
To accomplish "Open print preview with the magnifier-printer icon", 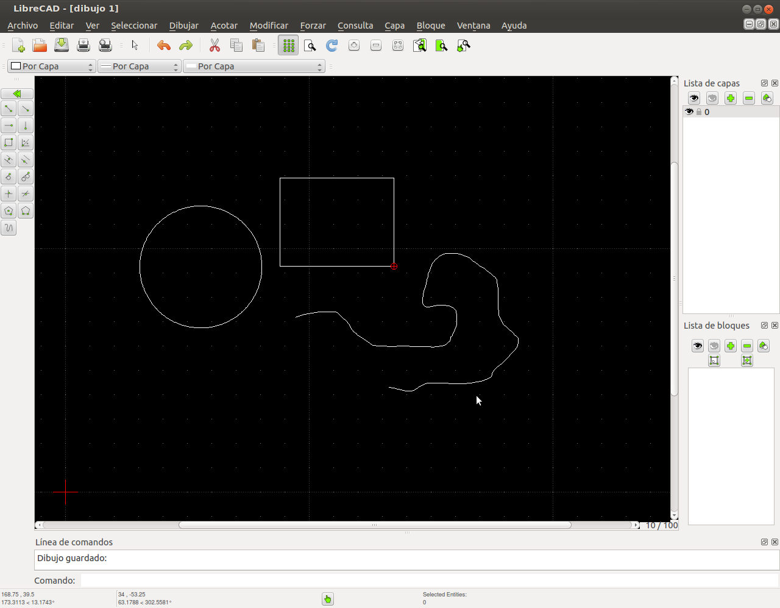I will click(105, 46).
